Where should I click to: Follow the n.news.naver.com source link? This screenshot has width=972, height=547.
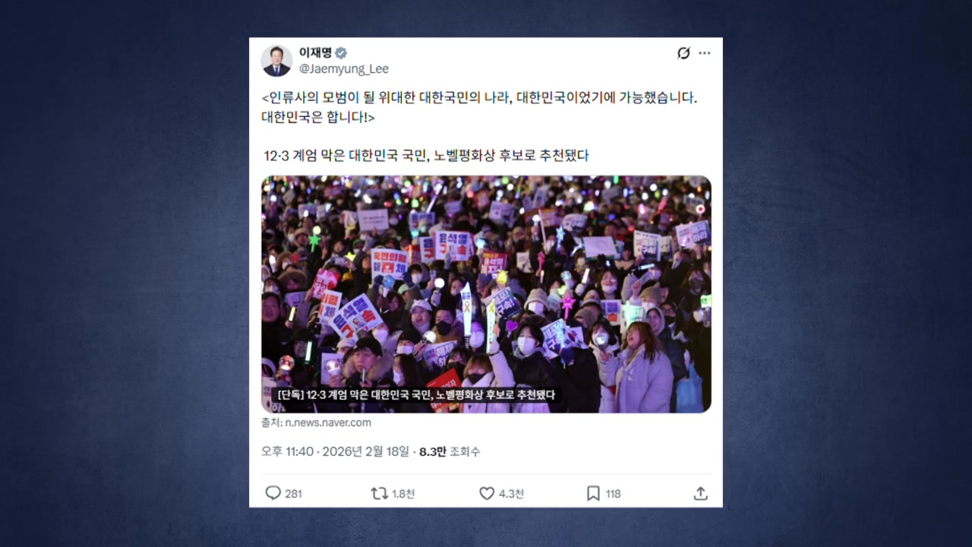328,422
